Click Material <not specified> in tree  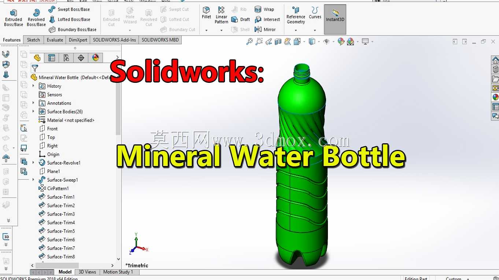pyautogui.click(x=66, y=120)
